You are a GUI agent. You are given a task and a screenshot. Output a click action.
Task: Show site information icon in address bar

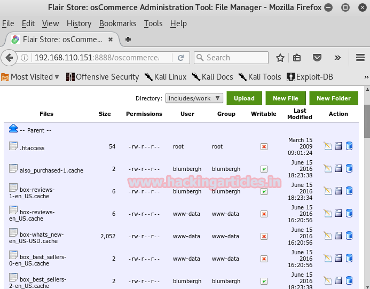[x=25, y=58]
